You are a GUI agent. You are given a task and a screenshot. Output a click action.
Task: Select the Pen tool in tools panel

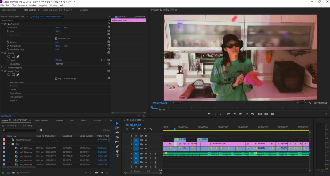(x=117, y=146)
